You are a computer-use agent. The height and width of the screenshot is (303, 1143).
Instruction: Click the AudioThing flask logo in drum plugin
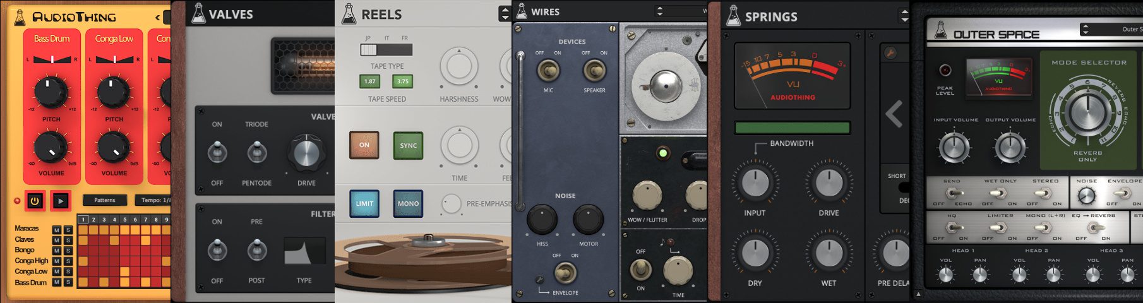[x=20, y=16]
